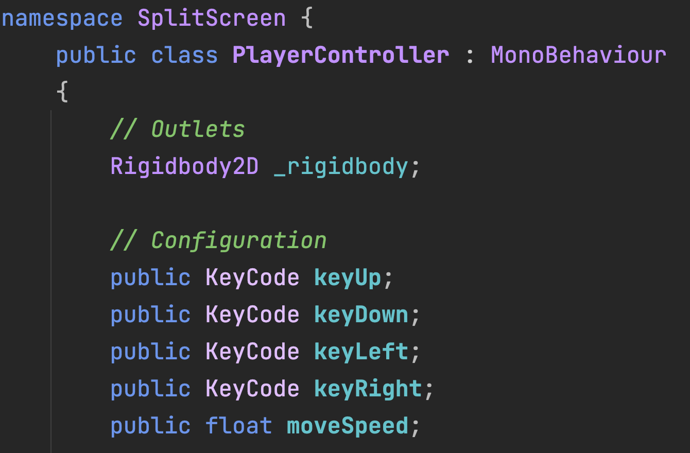
Task: Click public keyword before float
Action: pyautogui.click(x=150, y=426)
